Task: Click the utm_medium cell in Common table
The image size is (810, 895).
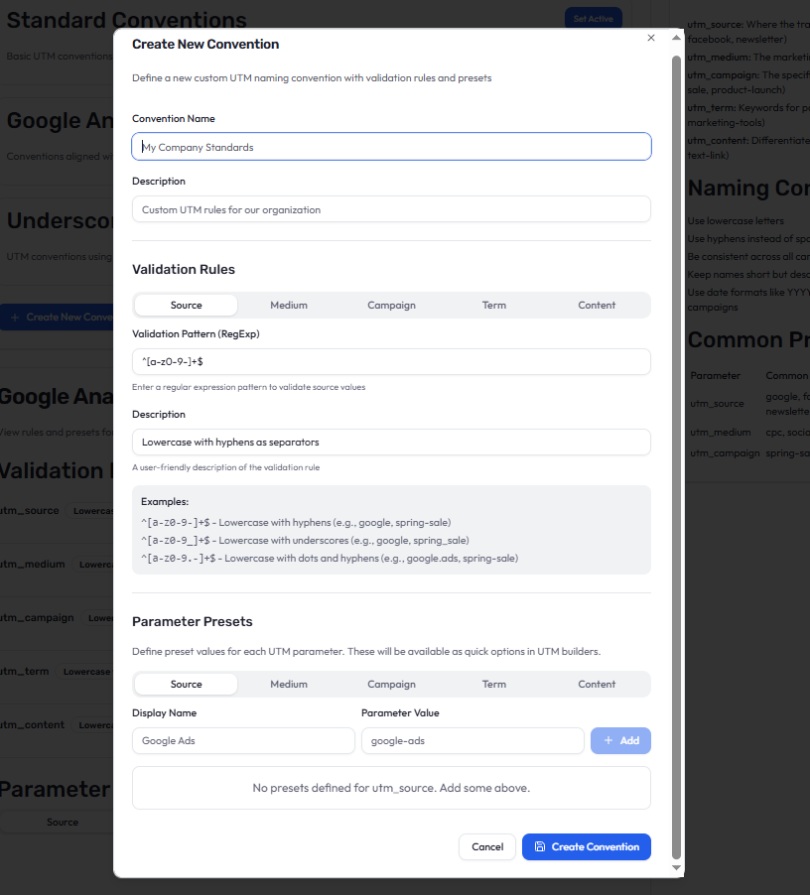Action: [721, 432]
